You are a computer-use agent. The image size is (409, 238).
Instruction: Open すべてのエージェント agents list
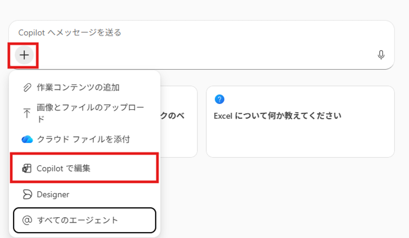pyautogui.click(x=78, y=220)
